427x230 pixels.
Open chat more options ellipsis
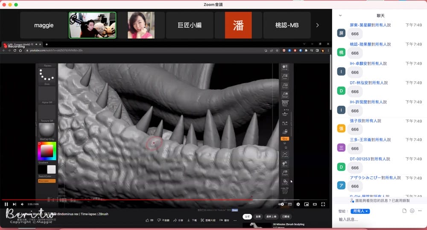coord(420,211)
